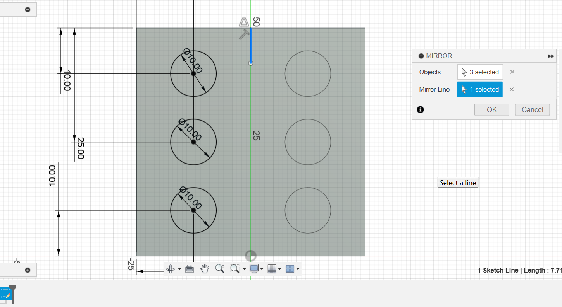This screenshot has width=562, height=307.
Task: Select the blue highlighted mirror line
Action: 251,44
